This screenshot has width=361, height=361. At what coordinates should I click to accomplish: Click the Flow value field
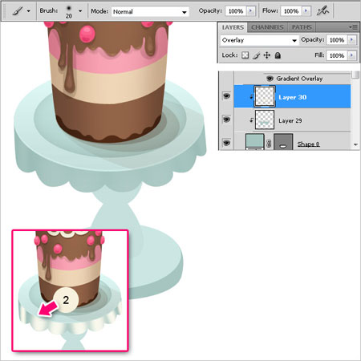pos(291,11)
